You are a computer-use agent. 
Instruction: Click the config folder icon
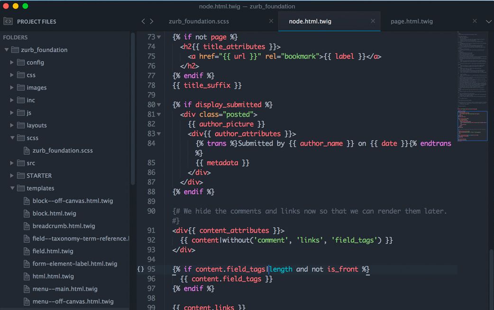coord(21,62)
